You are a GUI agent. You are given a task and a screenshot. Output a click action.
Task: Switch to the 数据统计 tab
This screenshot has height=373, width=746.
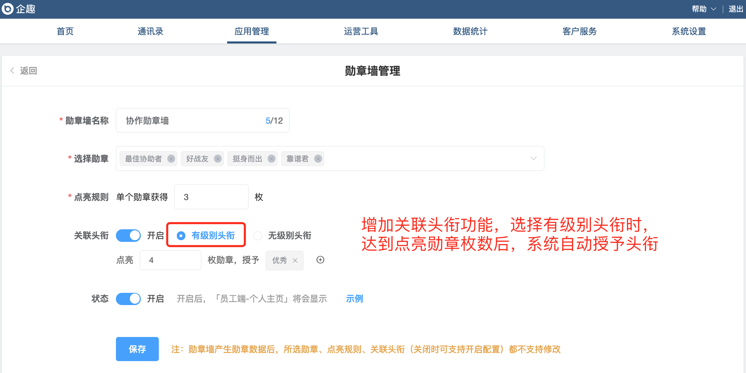(470, 31)
